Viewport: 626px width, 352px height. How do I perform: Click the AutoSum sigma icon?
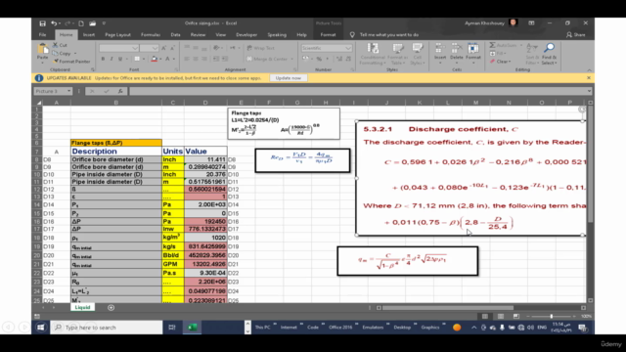click(493, 45)
